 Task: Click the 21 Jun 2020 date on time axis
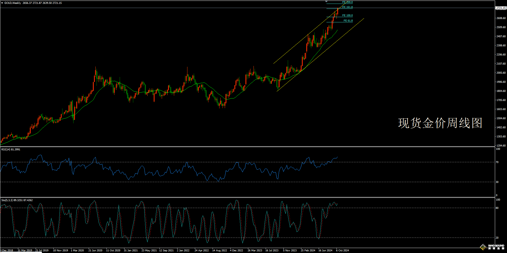point(95,251)
